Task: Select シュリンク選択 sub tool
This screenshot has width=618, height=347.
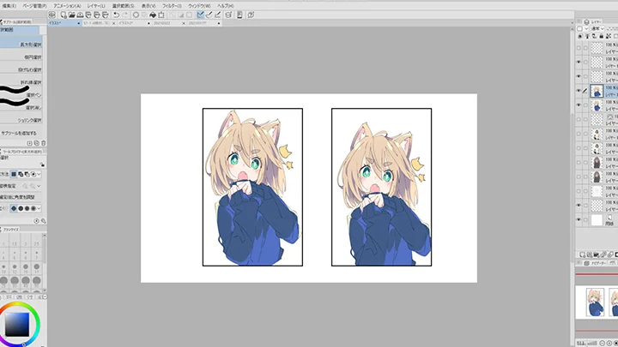Action: coord(21,120)
